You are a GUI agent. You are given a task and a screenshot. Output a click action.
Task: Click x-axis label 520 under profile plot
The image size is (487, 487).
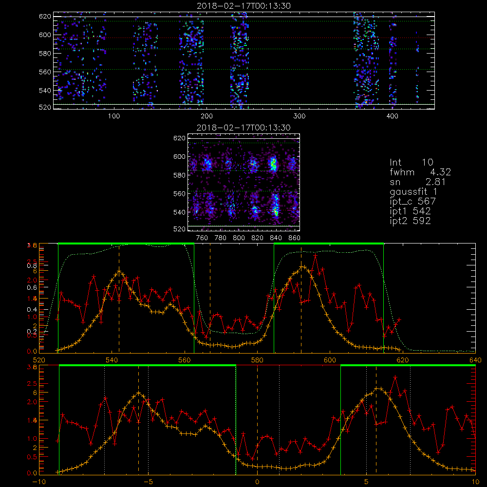pyautogui.click(x=39, y=360)
